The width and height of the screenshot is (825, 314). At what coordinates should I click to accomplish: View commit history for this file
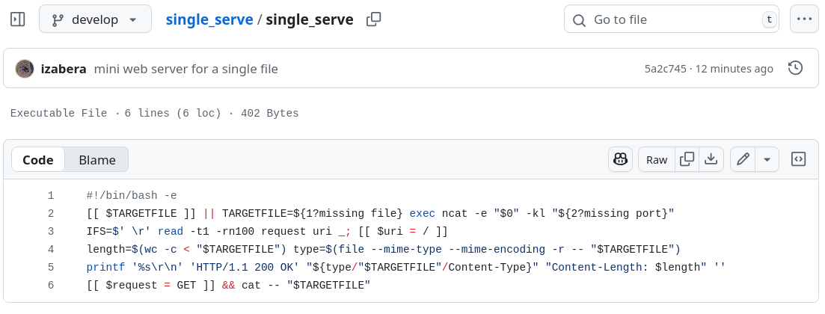796,69
